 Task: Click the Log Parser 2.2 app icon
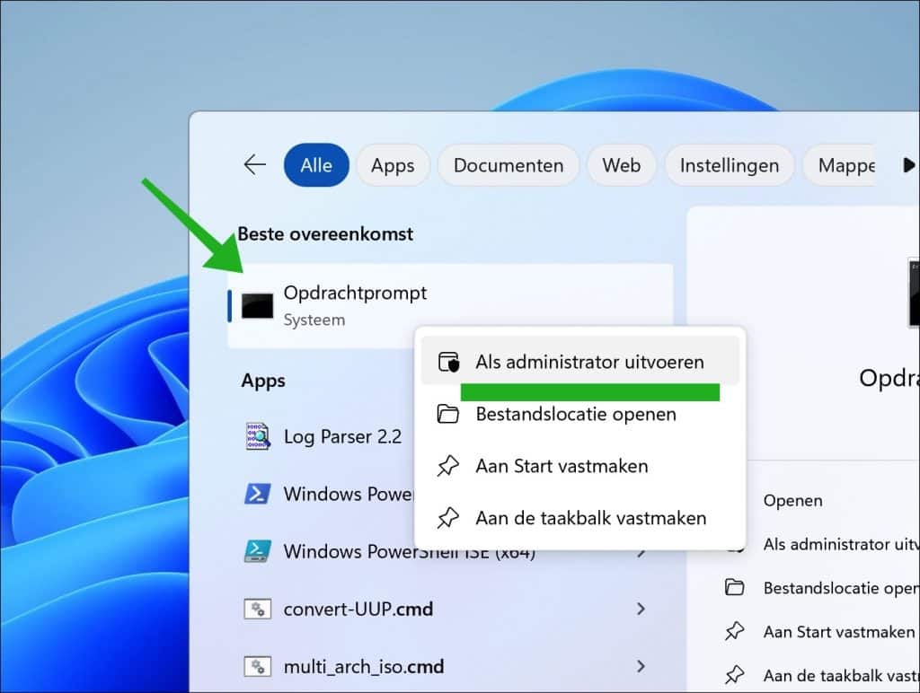coord(258,436)
